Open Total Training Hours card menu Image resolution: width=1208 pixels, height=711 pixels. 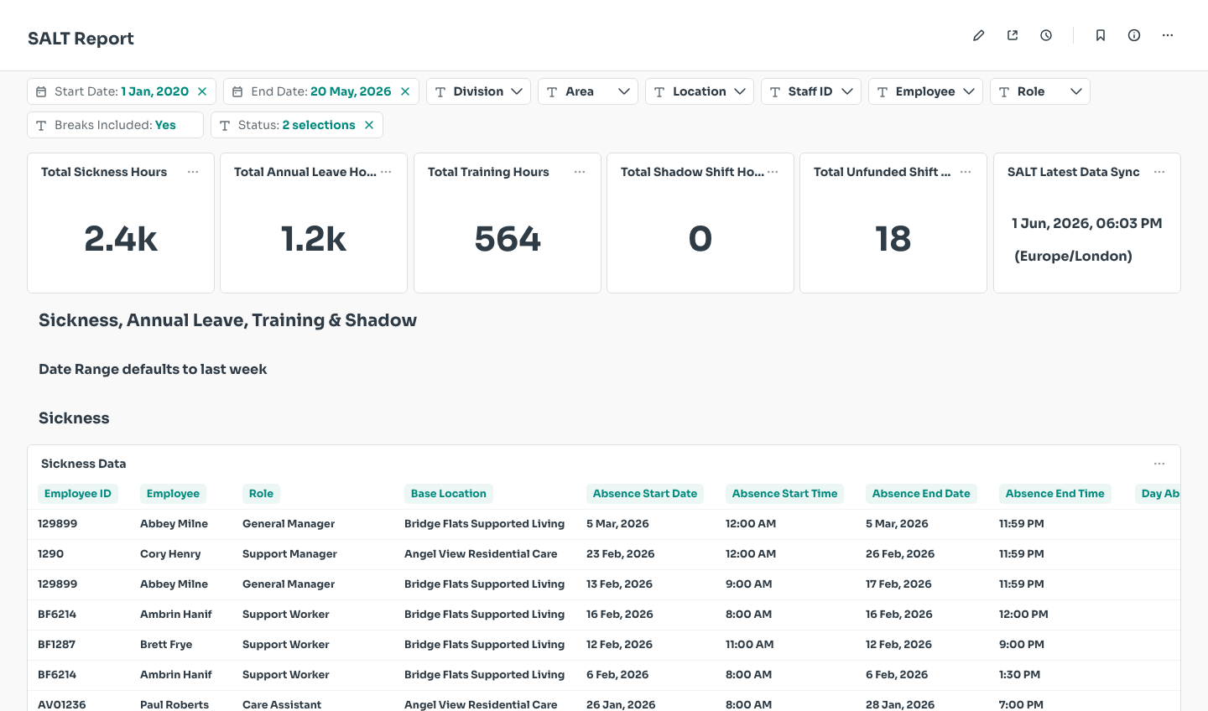tap(580, 172)
